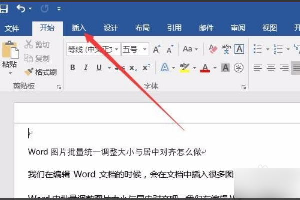
Task: Click the Align Right icon
Action: [284, 68]
